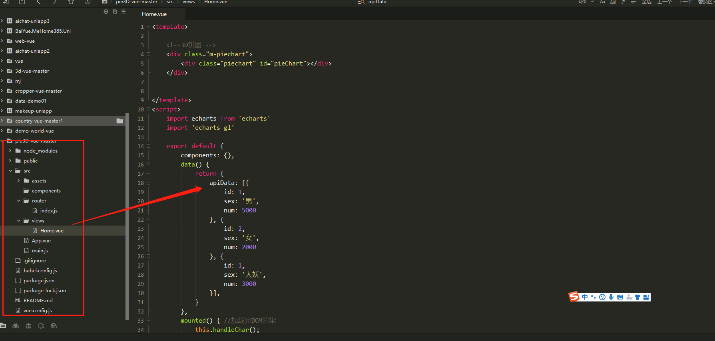Toggle regex .* search option
The height and width of the screenshot is (341, 715).
pyautogui.click(x=623, y=2)
